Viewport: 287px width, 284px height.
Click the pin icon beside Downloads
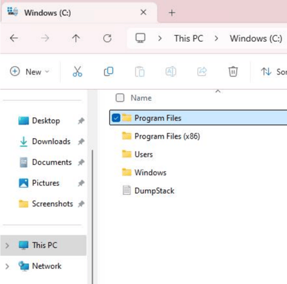tap(81, 141)
